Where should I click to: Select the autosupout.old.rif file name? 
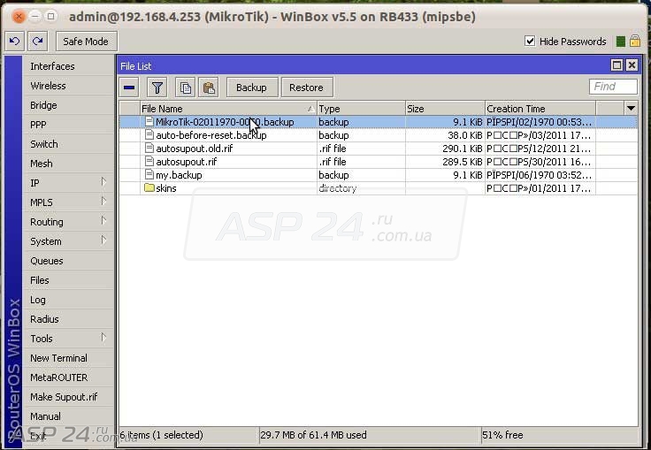click(195, 149)
